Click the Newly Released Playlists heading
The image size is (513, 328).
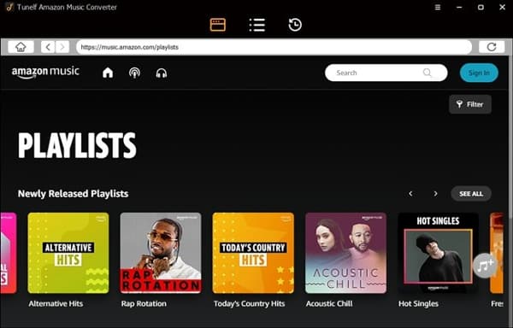coord(73,194)
